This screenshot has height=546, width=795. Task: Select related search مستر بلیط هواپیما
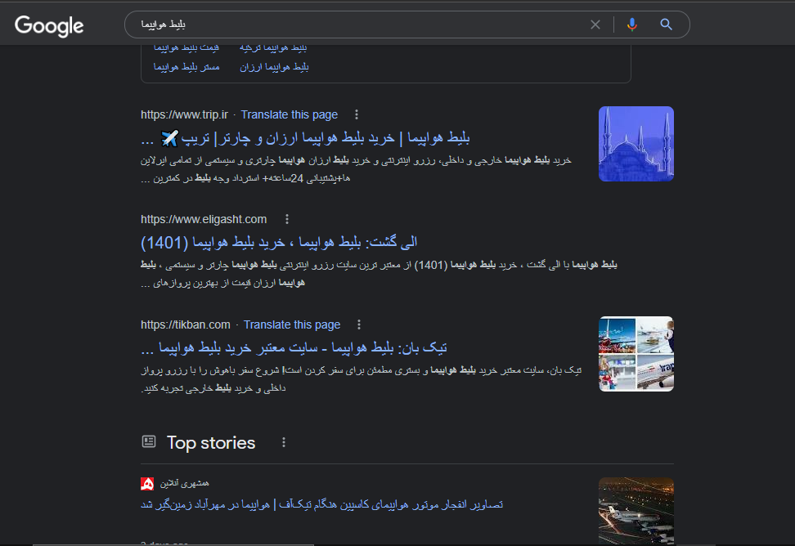[x=186, y=67]
